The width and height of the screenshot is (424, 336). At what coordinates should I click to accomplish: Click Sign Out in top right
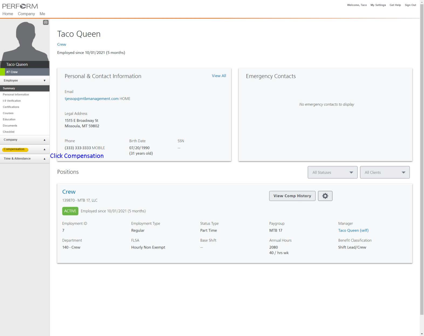pyautogui.click(x=410, y=5)
